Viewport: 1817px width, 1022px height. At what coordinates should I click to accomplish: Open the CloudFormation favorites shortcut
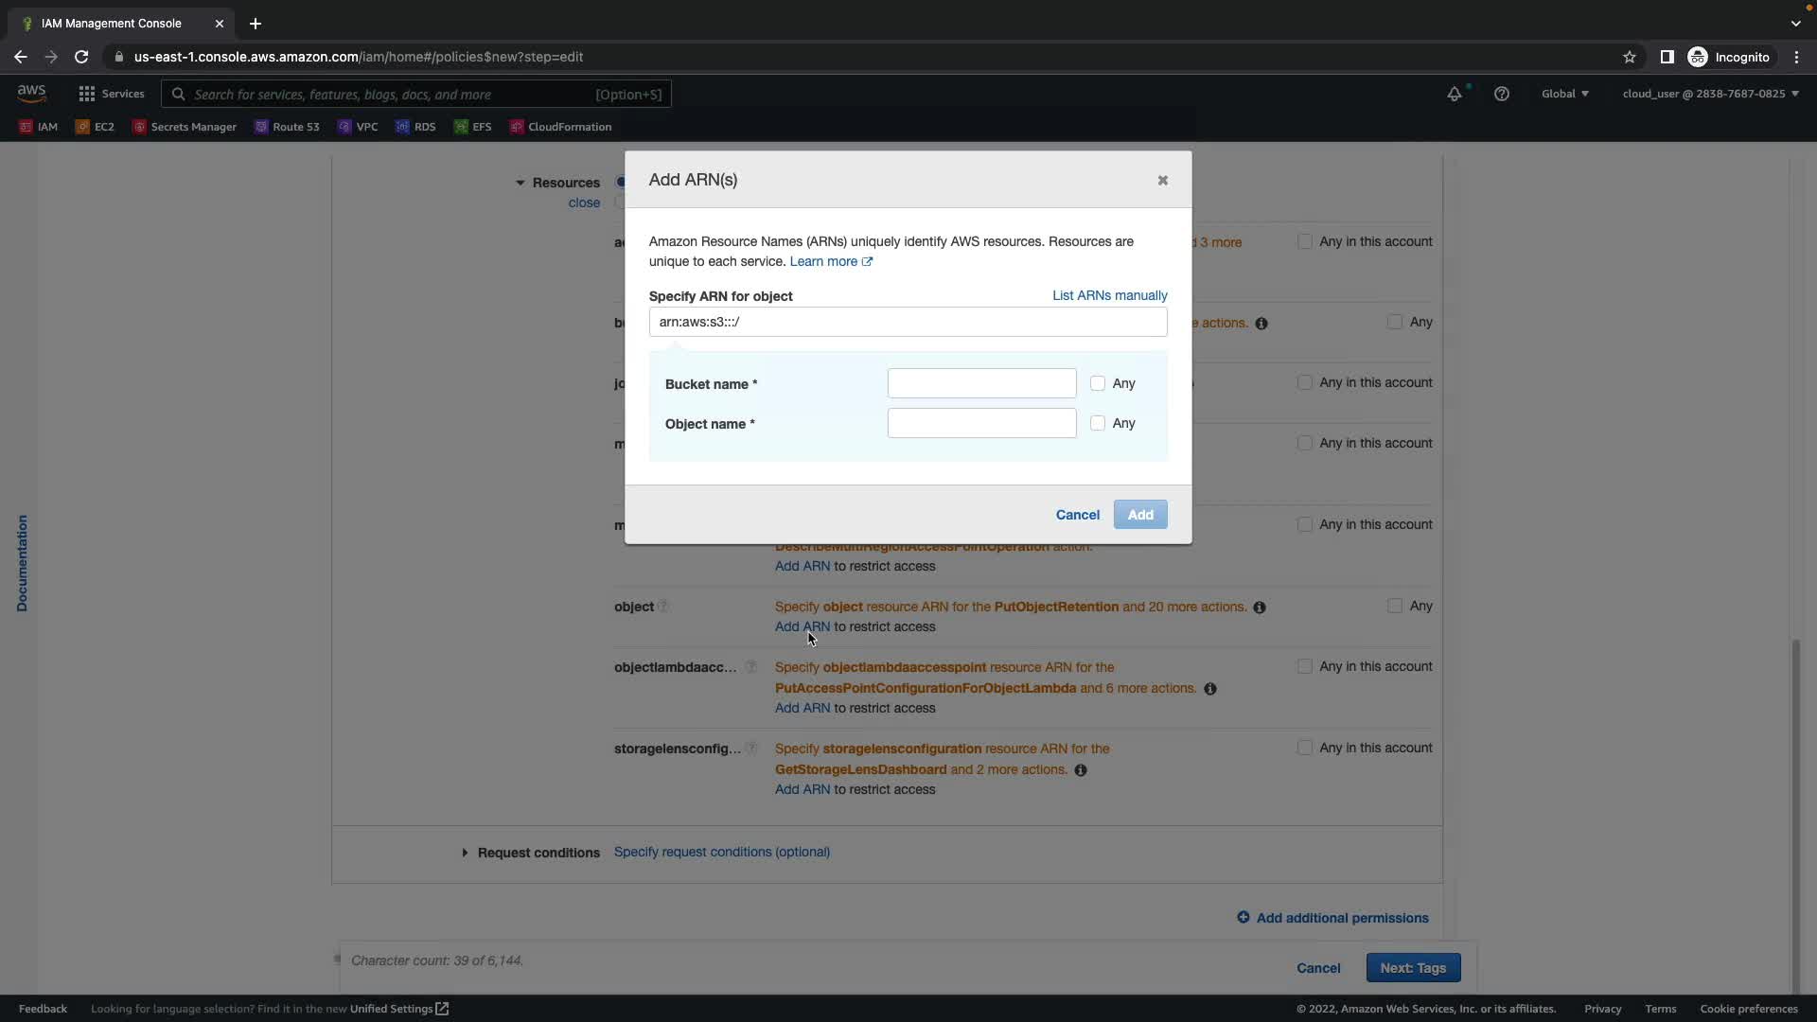560,127
